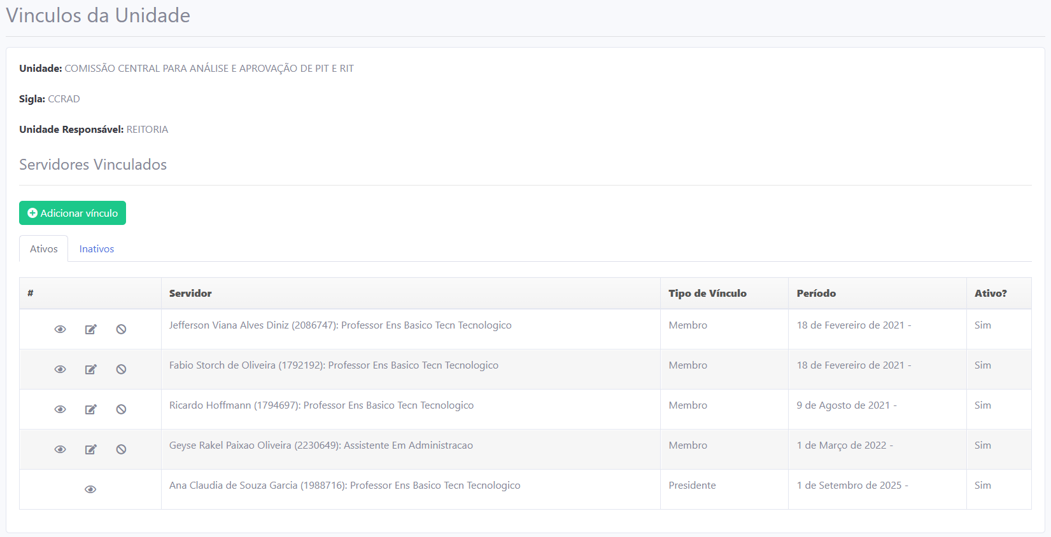This screenshot has height=537, width=1051.
Task: Deactivate Geyse Rakel Paixao Oliveira's link
Action: 121,449
